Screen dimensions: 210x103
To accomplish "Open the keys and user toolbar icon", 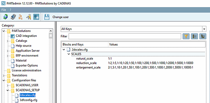I will (29, 17).
